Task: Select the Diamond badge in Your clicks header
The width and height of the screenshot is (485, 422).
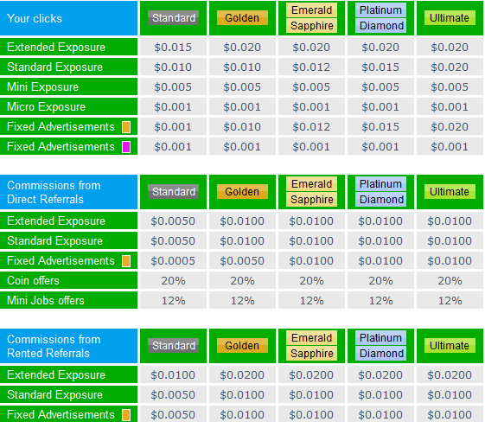Action: pyautogui.click(x=380, y=26)
